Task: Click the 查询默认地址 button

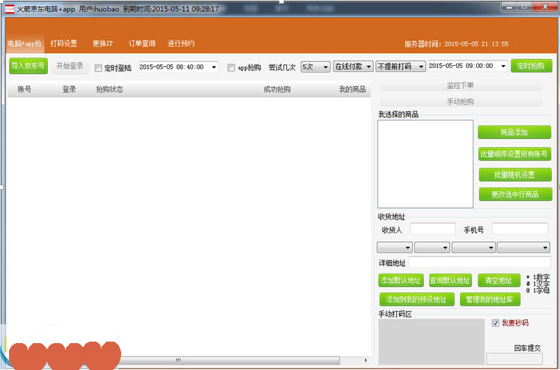Action: coord(450,280)
